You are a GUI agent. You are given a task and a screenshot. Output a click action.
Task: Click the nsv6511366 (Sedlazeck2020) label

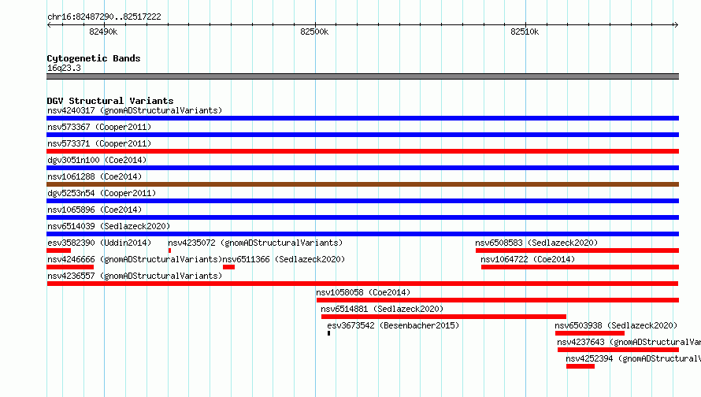(284, 259)
